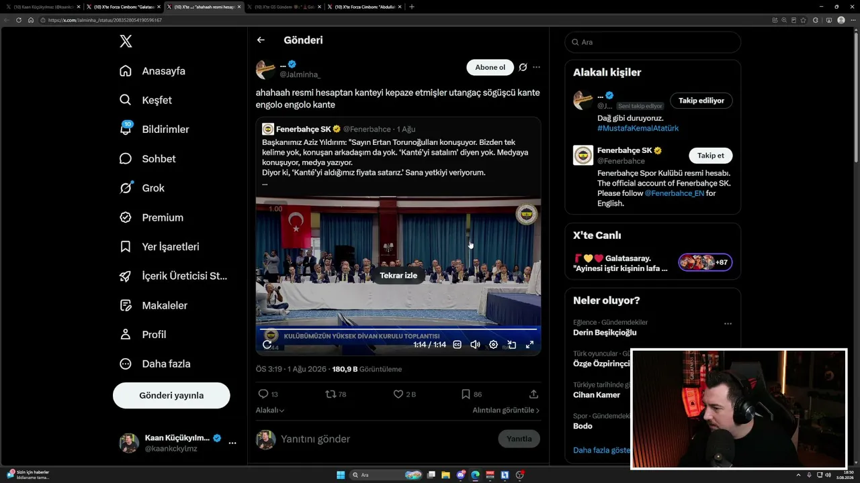Open Discord from the taskbar
Viewport: 860px width, 483px height.
coord(460,475)
